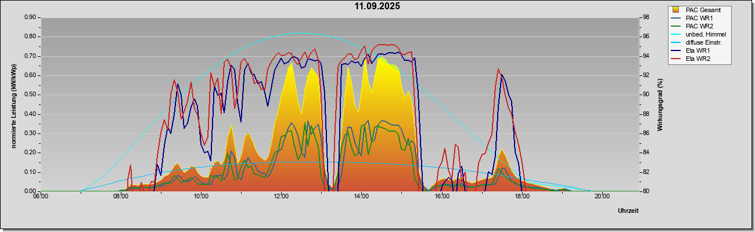Click the 06:00 time axis label
The width and height of the screenshot is (755, 232).
41,195
